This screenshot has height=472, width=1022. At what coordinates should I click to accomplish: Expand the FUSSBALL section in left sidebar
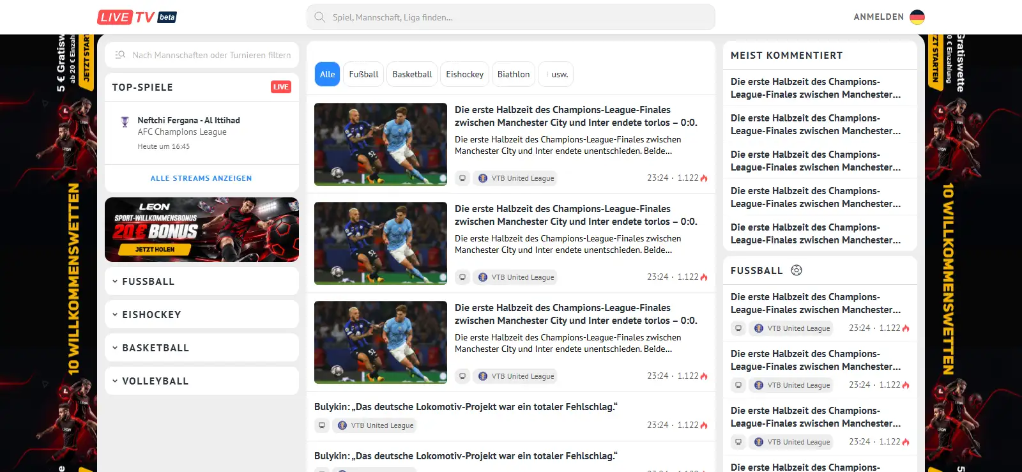point(202,281)
